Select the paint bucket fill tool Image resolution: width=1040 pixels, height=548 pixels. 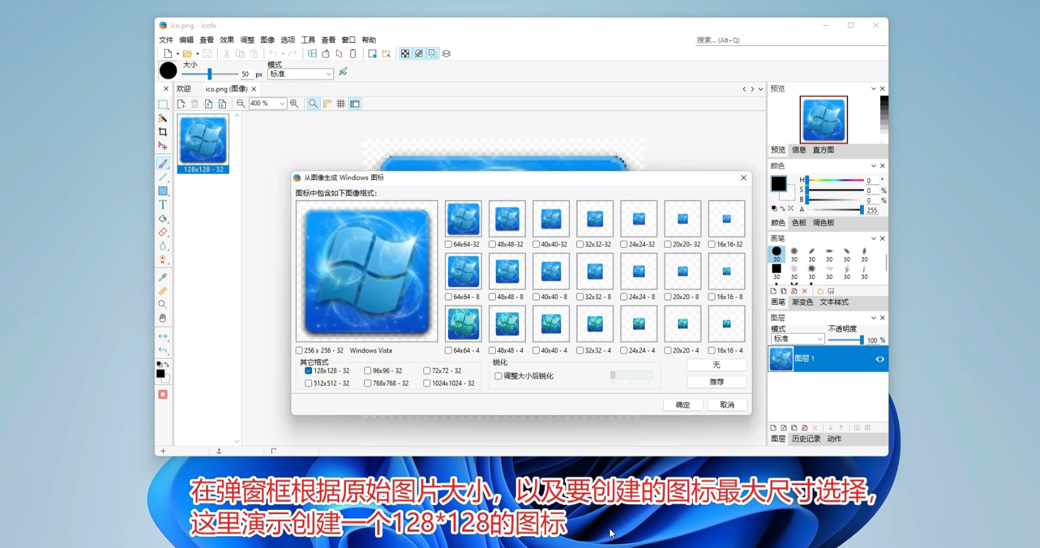click(x=163, y=219)
